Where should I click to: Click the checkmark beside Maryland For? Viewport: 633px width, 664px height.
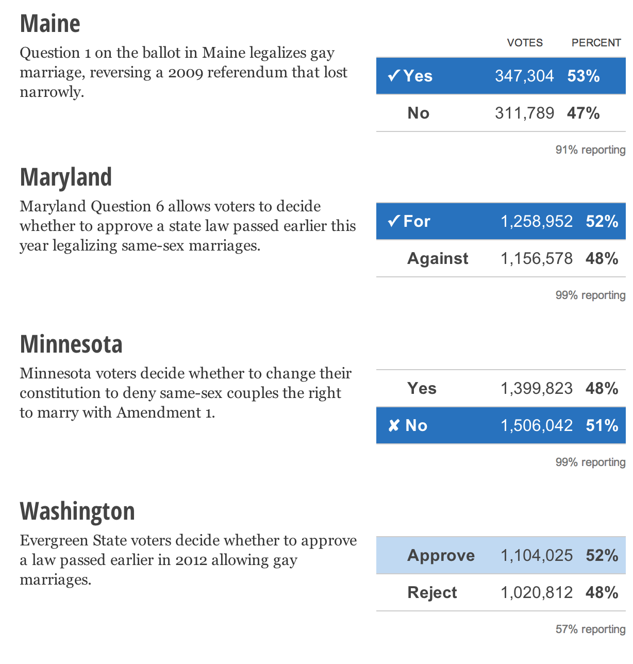(394, 221)
